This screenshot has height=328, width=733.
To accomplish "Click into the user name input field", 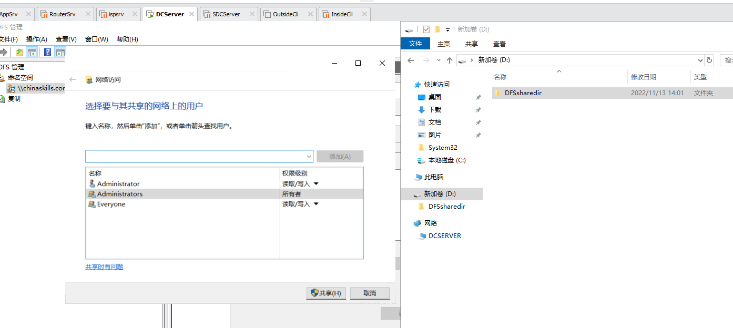I will coord(195,157).
